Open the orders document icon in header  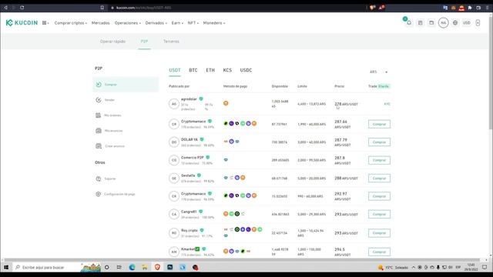pyautogui.click(x=420, y=22)
